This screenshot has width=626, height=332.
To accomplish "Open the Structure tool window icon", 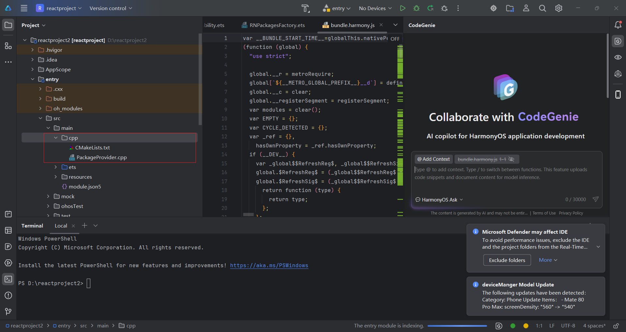I will (x=8, y=46).
